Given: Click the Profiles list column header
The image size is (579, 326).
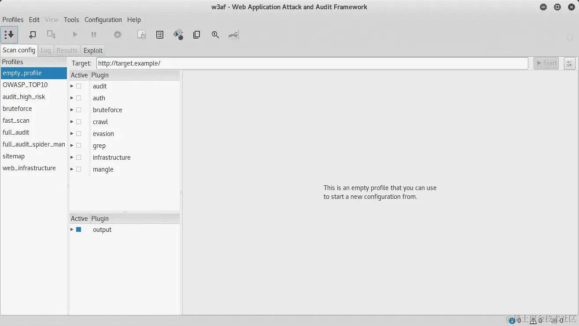Looking at the screenshot, I should tap(33, 62).
